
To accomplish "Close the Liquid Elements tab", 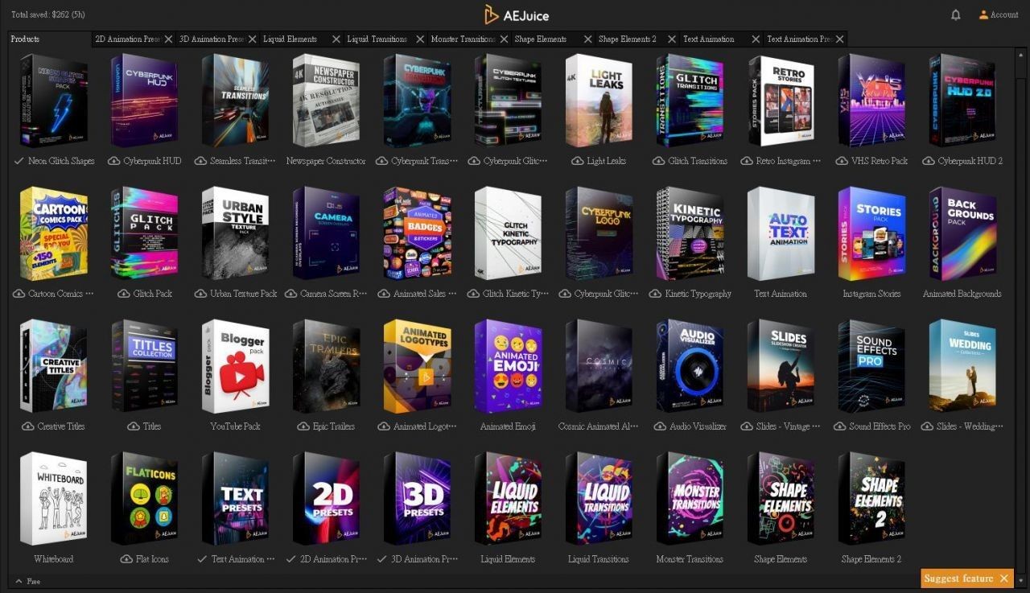I will [x=336, y=39].
